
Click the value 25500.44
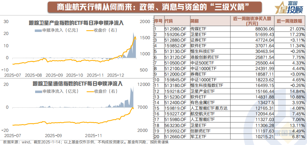pyautogui.click(x=264, y=63)
